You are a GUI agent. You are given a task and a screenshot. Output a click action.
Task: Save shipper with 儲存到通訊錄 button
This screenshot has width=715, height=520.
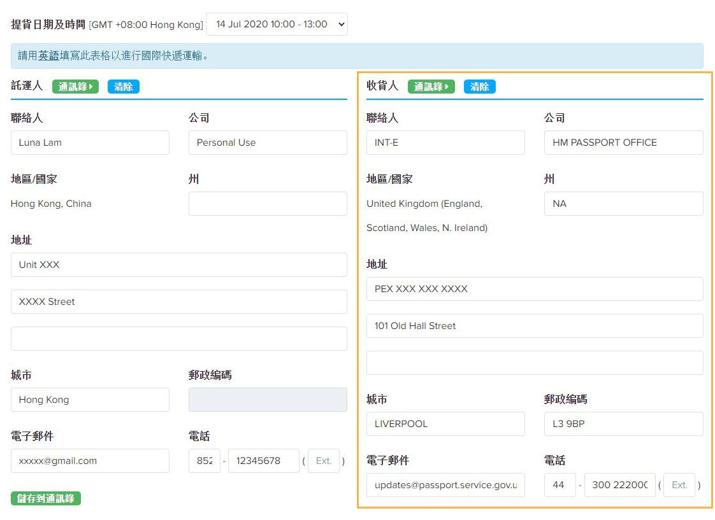[46, 498]
